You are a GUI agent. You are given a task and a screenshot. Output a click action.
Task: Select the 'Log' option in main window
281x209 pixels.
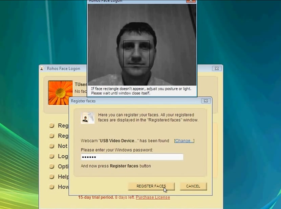[x=59, y=156]
